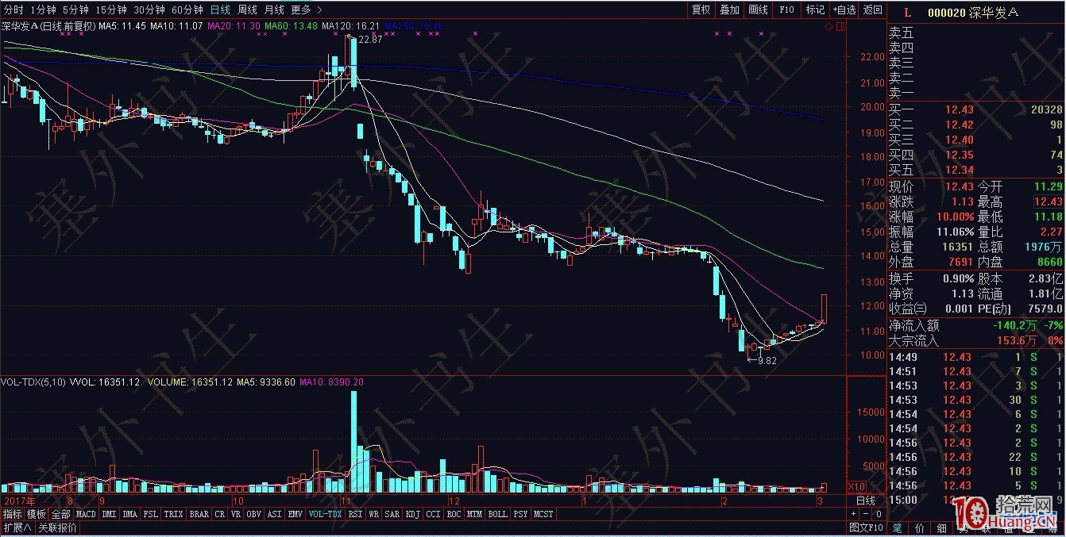Switch indicator to ASI
1066x537 pixels.
275,514
